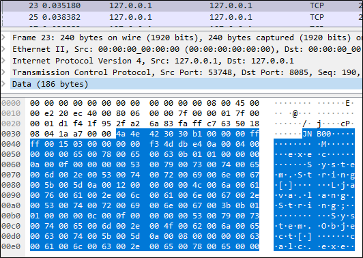Viewport: 363px width, 258px height.
Task: Click byte 4f in row 00c0
Action: pyautogui.click(x=169, y=226)
